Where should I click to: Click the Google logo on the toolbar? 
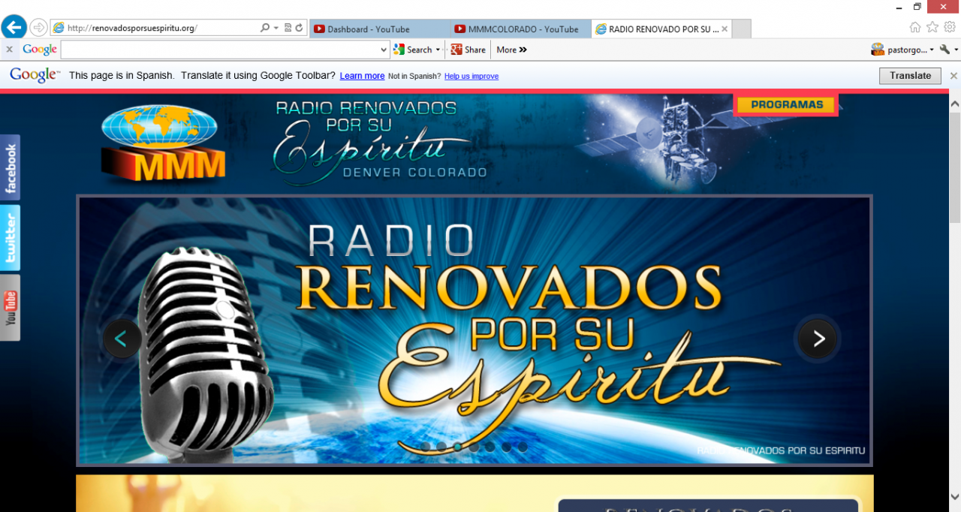(x=40, y=50)
